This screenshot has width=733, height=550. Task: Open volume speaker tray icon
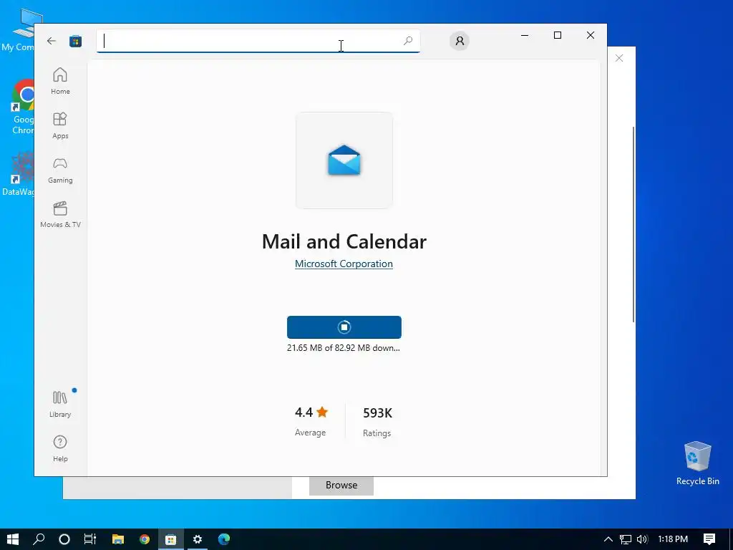(642, 539)
